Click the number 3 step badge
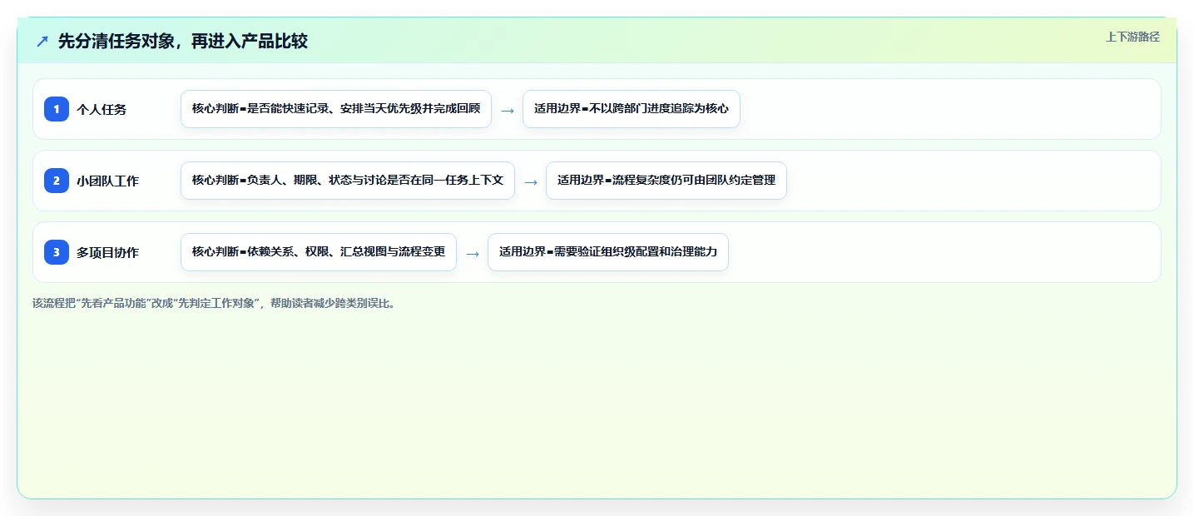This screenshot has height=516, width=1194. (57, 252)
